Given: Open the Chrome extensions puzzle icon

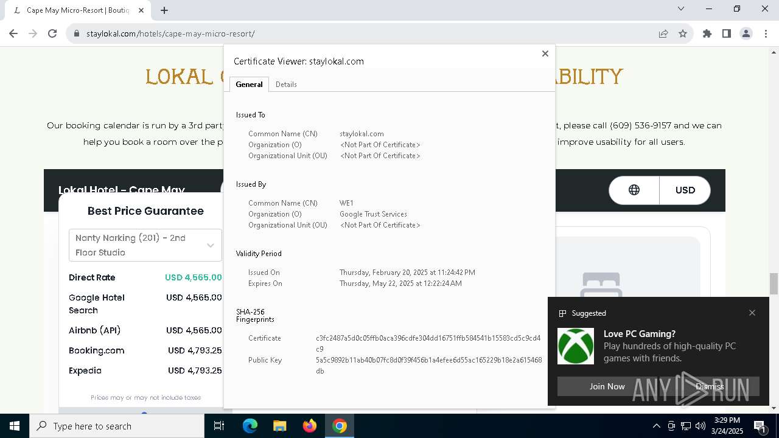Looking at the screenshot, I should [707, 33].
